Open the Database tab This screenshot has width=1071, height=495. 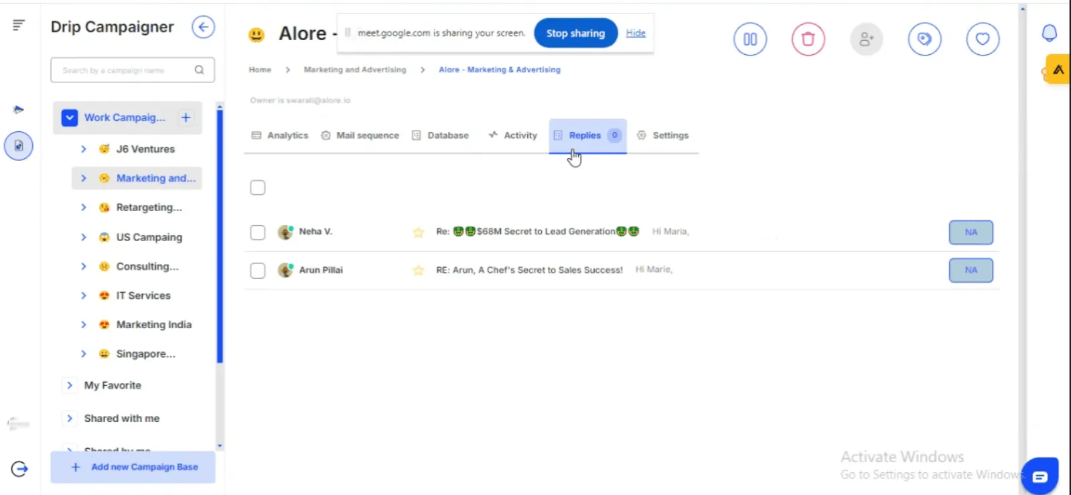(440, 135)
